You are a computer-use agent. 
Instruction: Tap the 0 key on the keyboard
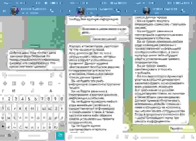click(x=62, y=99)
